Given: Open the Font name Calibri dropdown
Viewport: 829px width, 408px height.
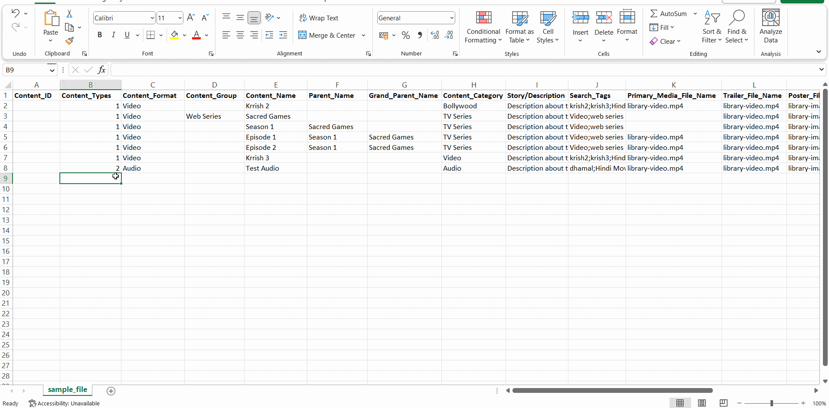Looking at the screenshot, I should tap(152, 18).
